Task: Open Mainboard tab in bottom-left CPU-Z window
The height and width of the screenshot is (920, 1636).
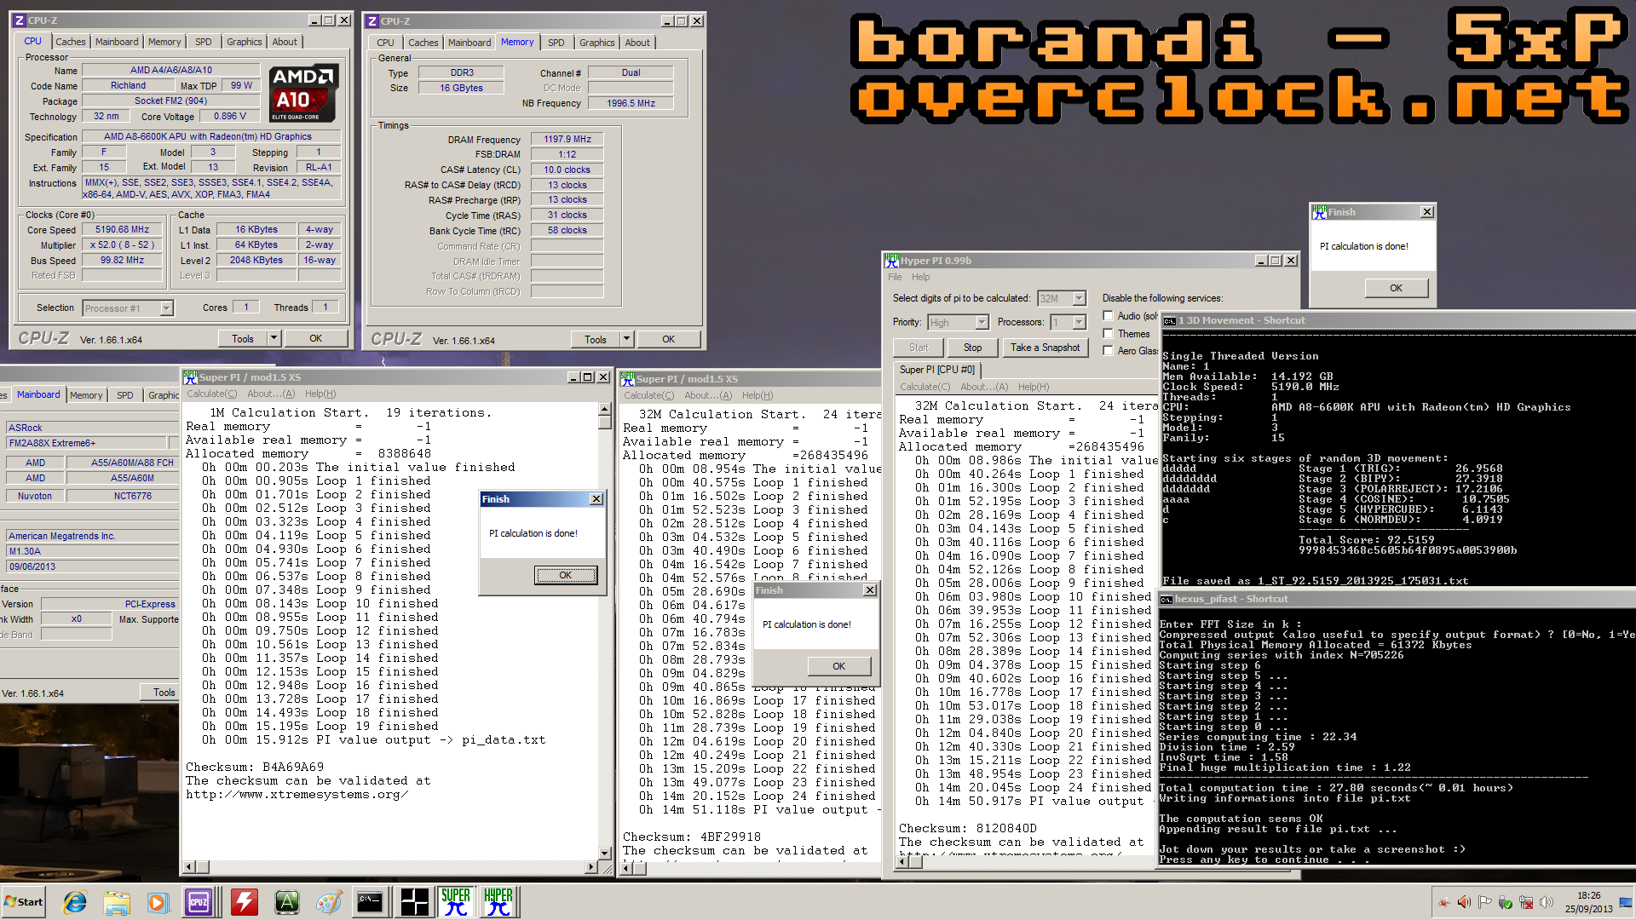Action: click(38, 395)
